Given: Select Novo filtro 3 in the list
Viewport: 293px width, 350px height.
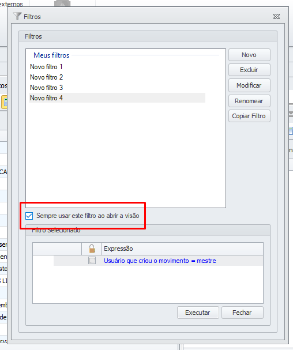Looking at the screenshot, I should pyautogui.click(x=46, y=88).
